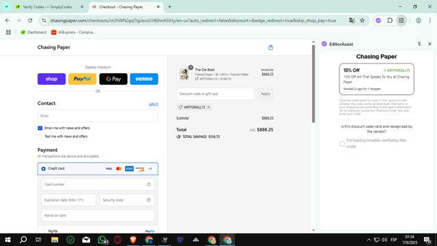Unpin the EditorAssist side panel
The width and height of the screenshot is (437, 246).
[x=419, y=44]
